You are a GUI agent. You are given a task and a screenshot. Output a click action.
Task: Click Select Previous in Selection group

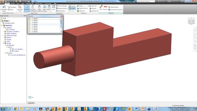(x=82, y=8)
